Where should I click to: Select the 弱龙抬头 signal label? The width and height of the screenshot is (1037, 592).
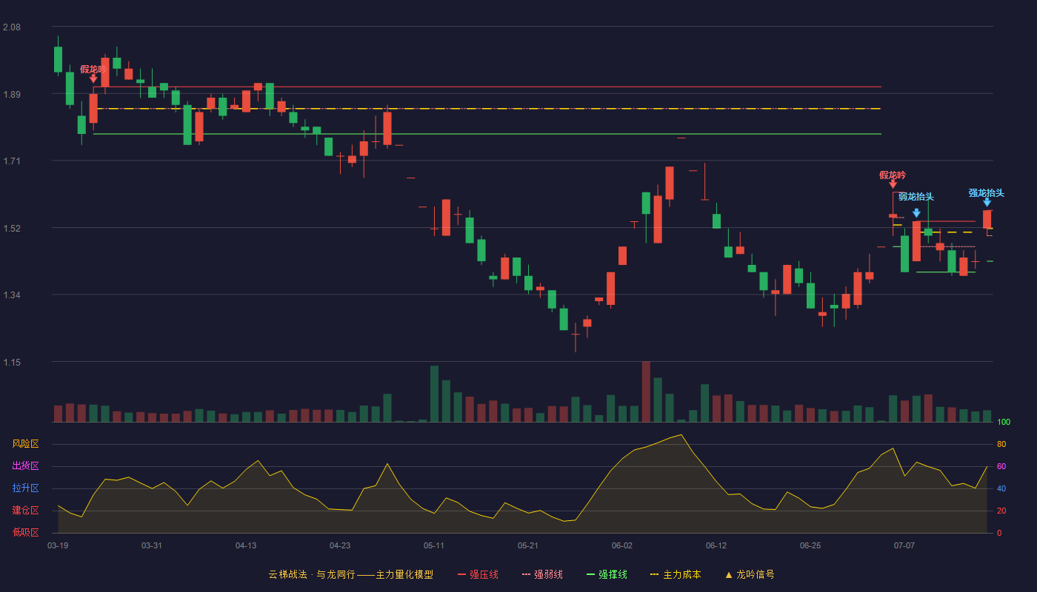916,197
